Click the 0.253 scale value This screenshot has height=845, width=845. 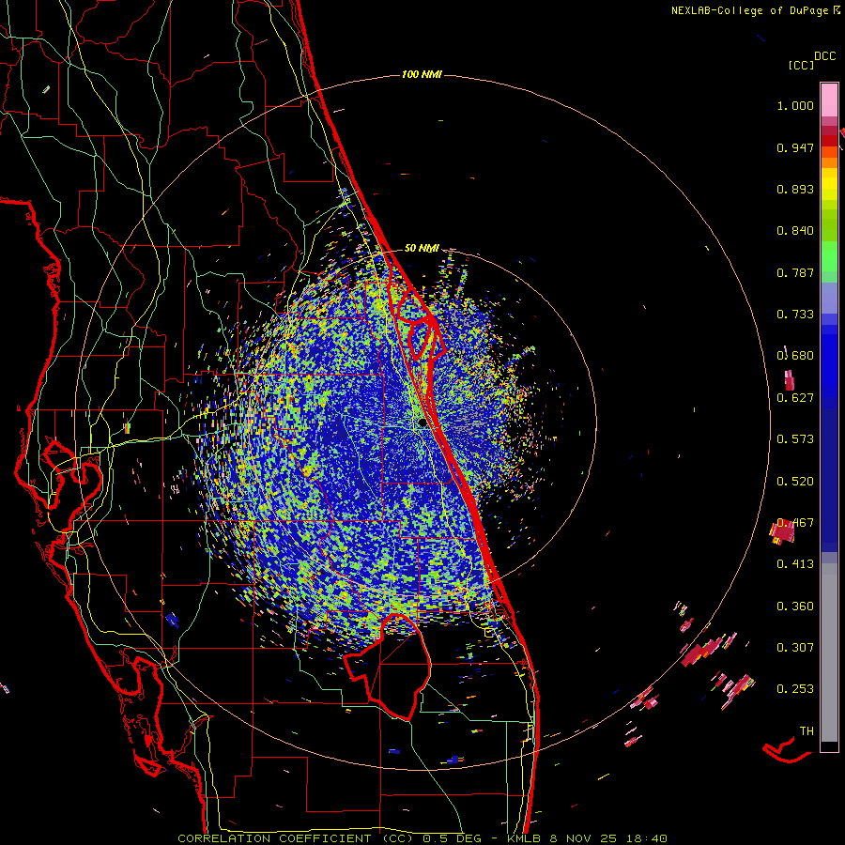[795, 689]
